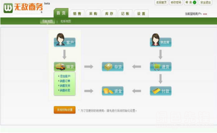Select 导航视图 sub-navigation item
Screen dimensions: 217x133
[x=47, y=21]
